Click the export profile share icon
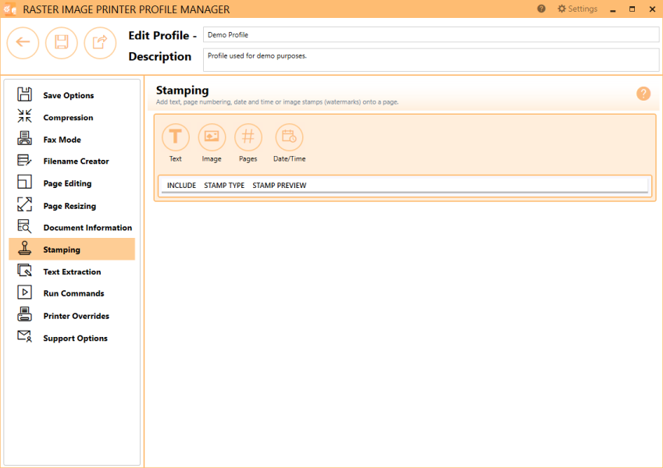The width and height of the screenshot is (663, 468). [x=100, y=43]
